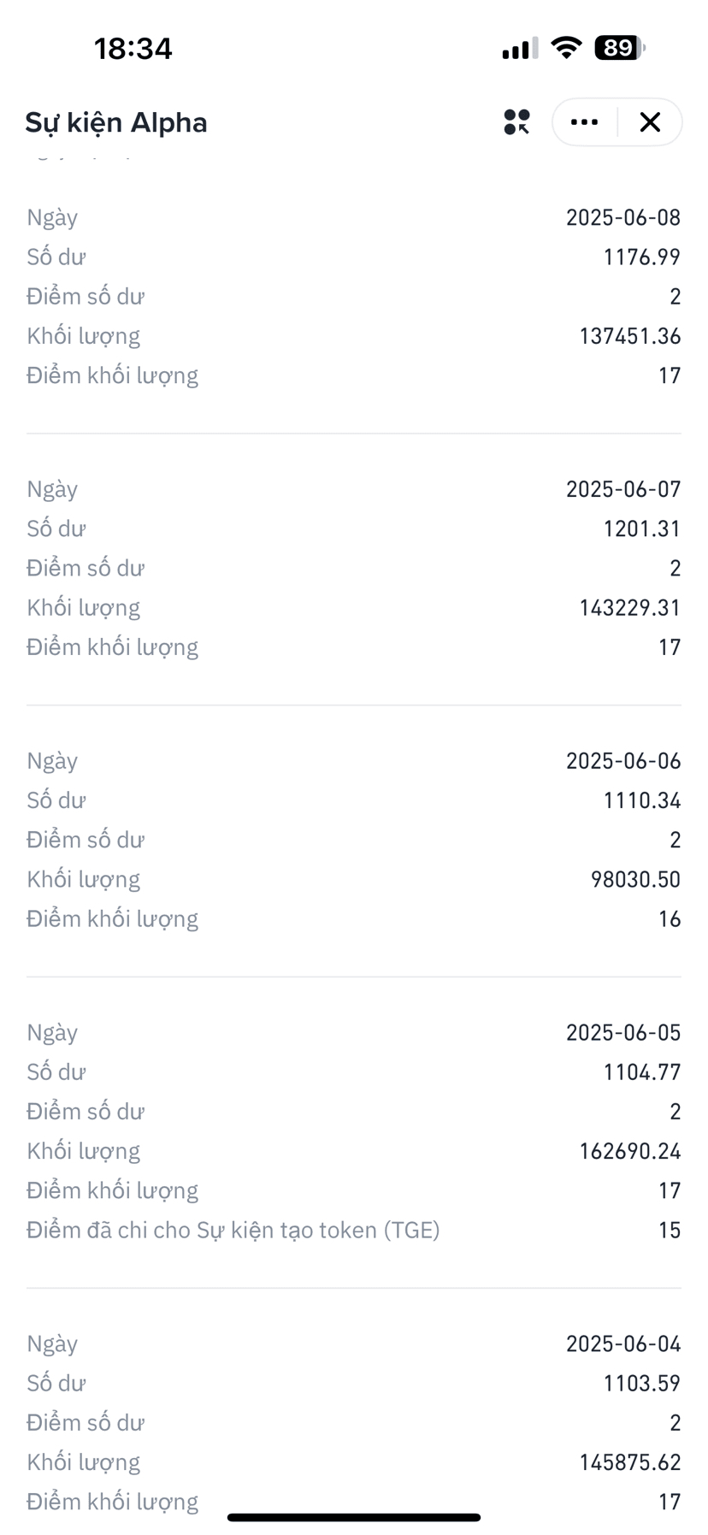Select the date 2025-06-07 entry

[623, 489]
